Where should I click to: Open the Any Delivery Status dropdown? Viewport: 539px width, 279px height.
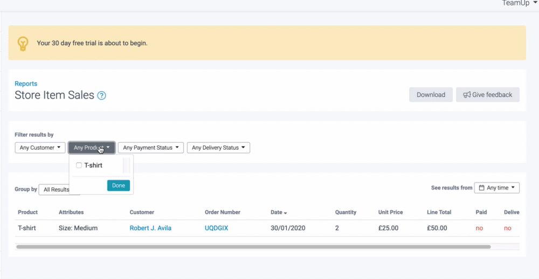218,148
